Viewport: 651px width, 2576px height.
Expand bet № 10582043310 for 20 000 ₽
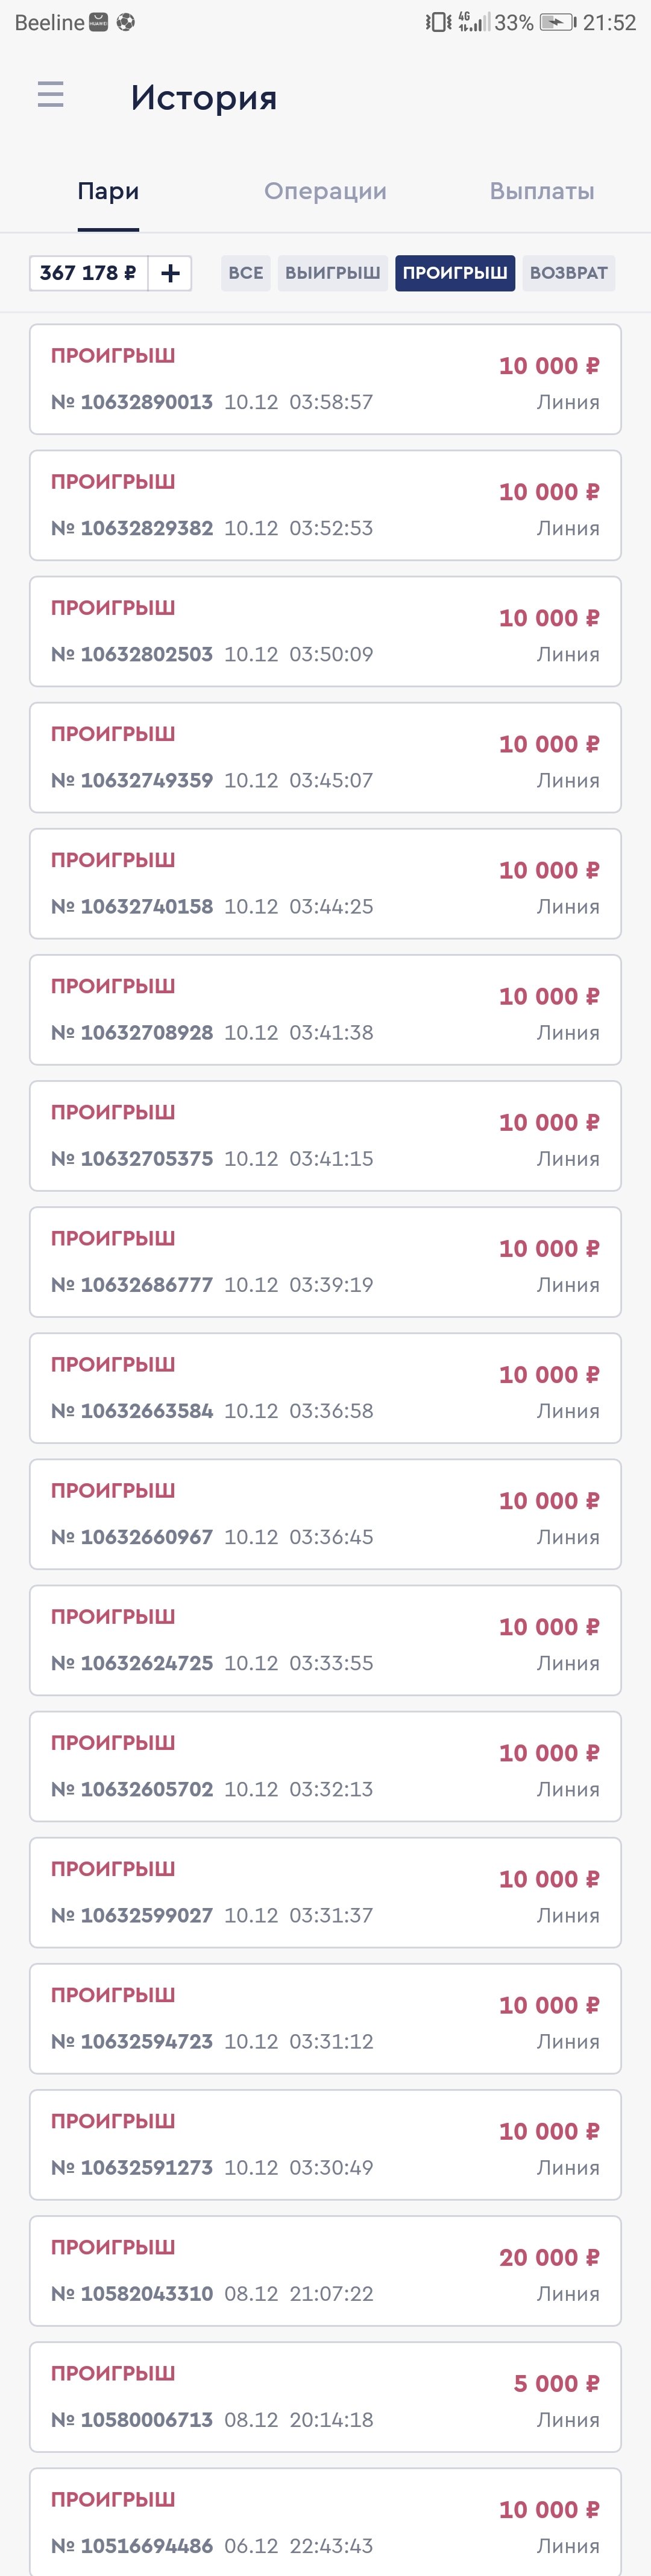[x=325, y=2271]
